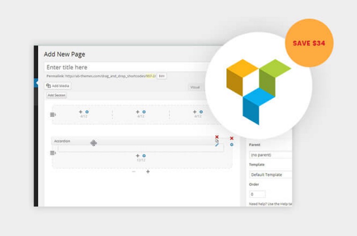
Task: Switch to the Visual editor tab
Action: pos(195,87)
